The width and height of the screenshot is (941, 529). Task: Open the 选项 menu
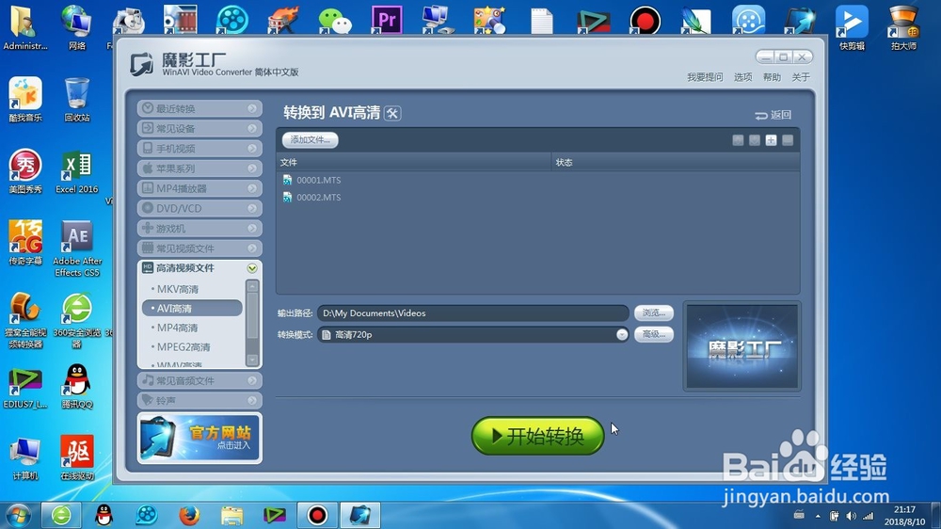(743, 77)
